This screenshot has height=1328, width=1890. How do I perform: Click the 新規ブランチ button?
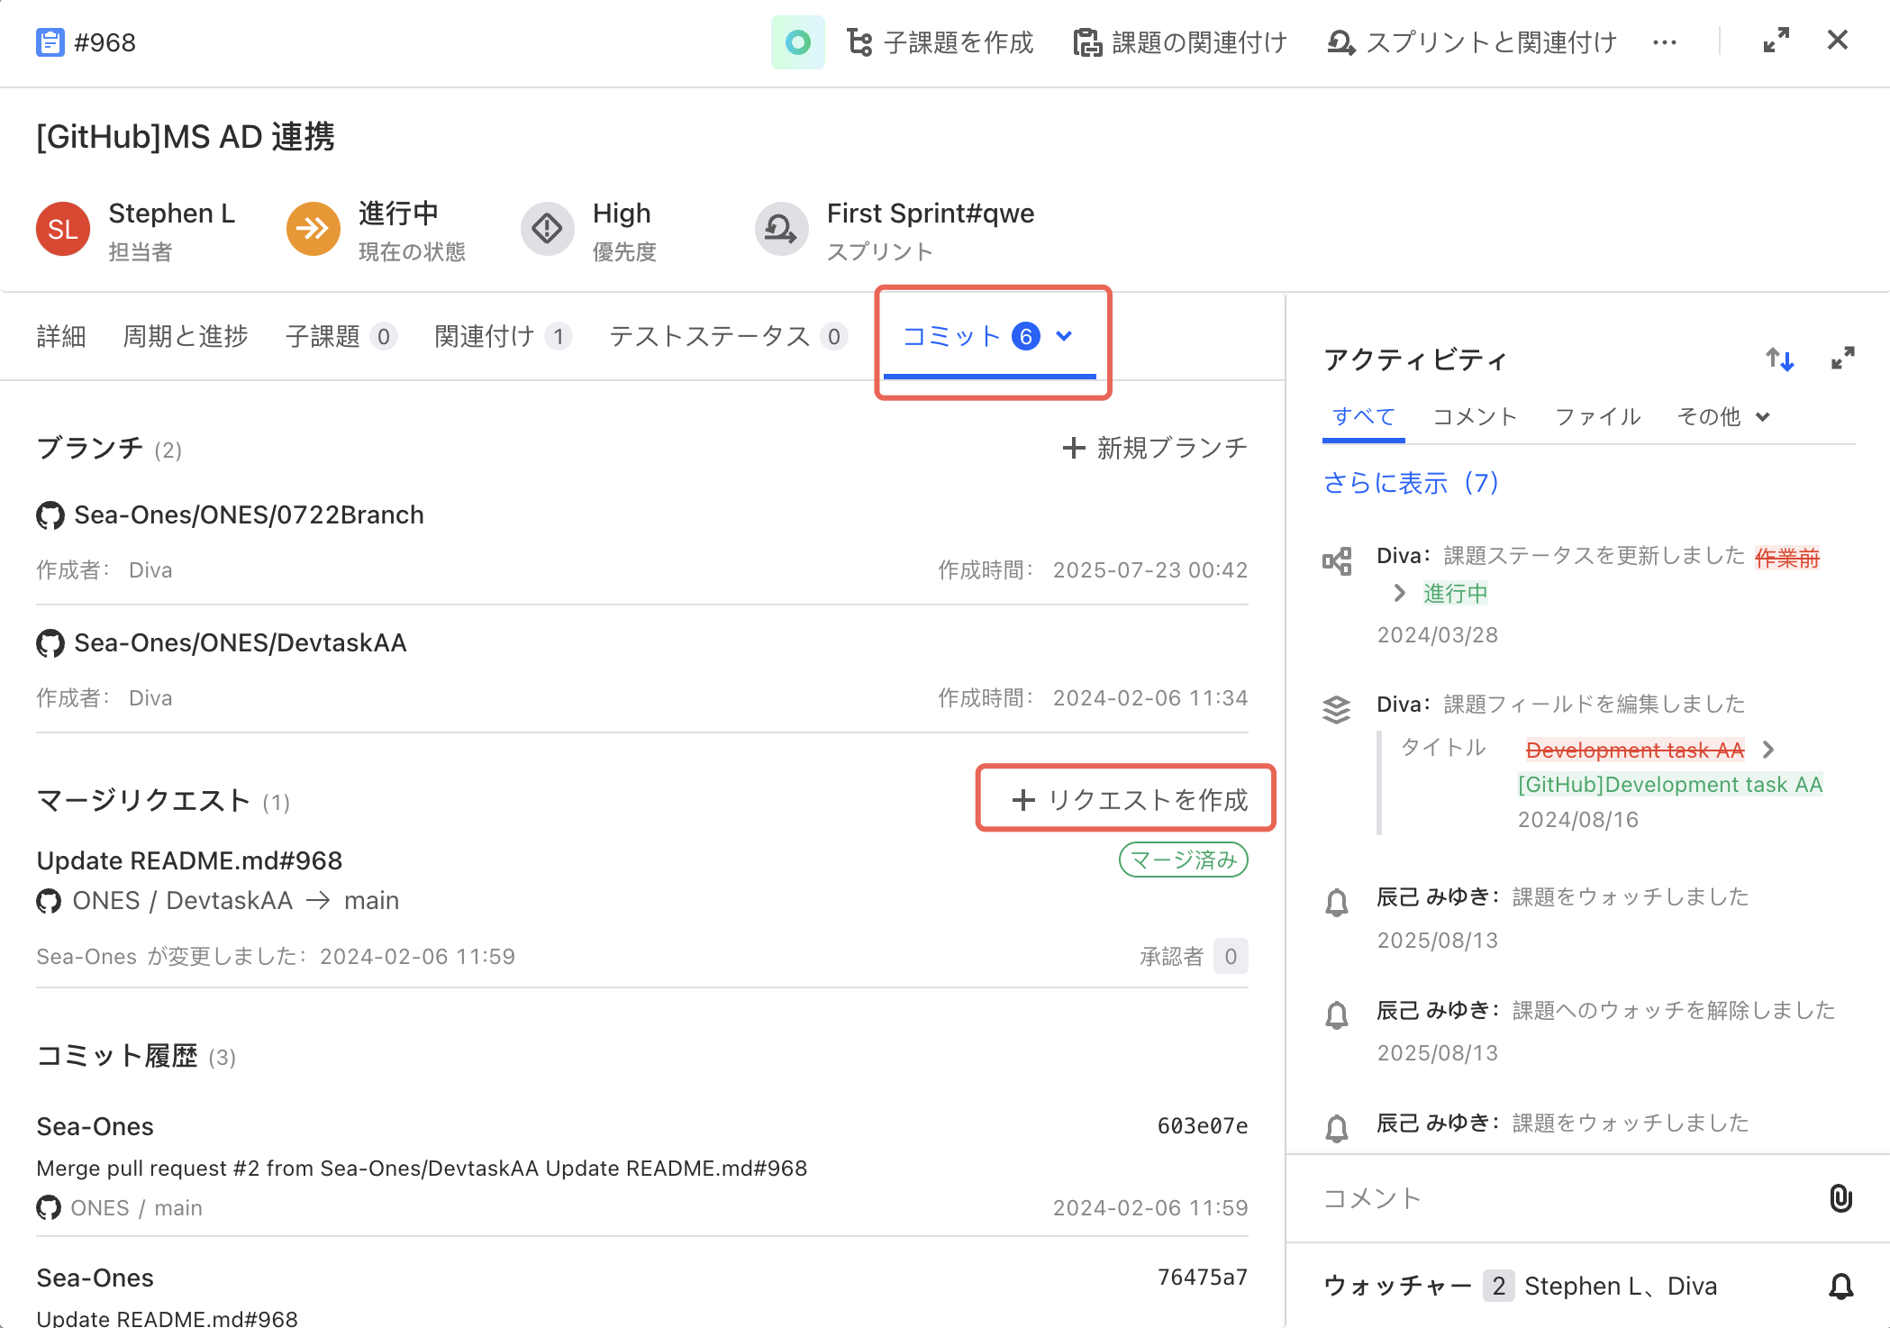[x=1155, y=448]
